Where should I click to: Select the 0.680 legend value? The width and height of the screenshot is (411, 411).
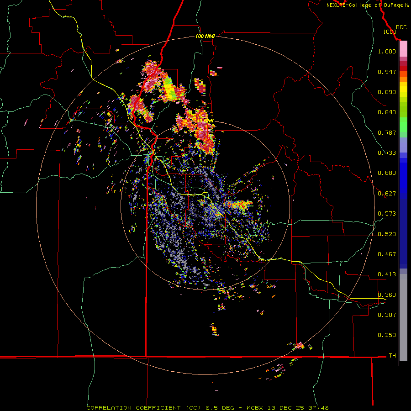click(x=387, y=173)
